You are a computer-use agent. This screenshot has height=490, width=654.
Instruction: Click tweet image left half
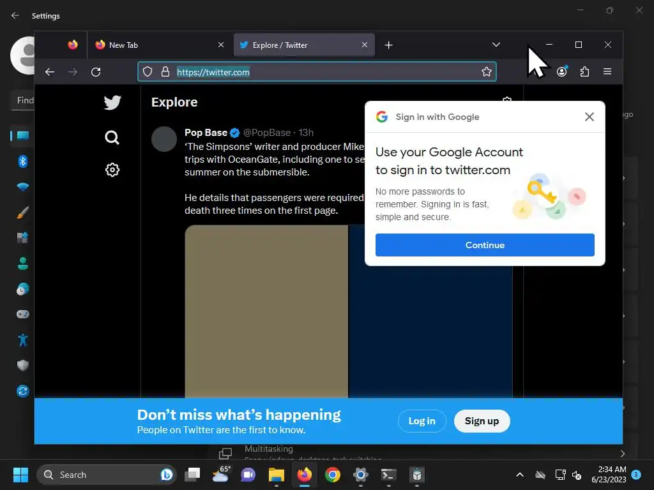coord(266,311)
